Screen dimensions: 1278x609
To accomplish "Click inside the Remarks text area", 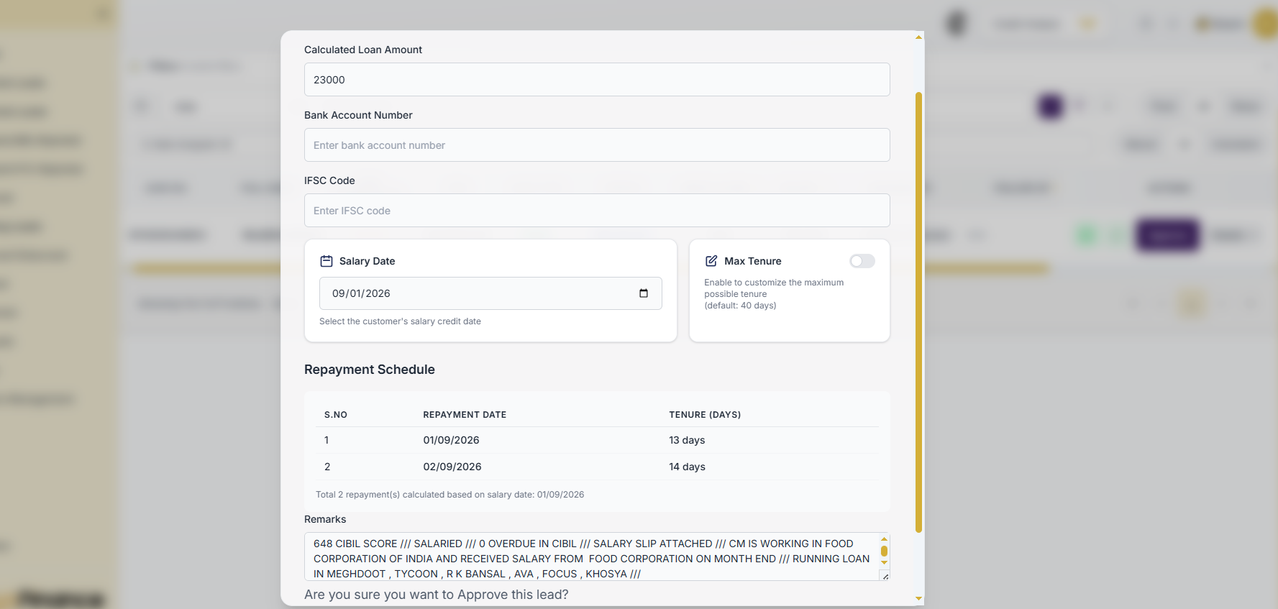I will click(591, 557).
